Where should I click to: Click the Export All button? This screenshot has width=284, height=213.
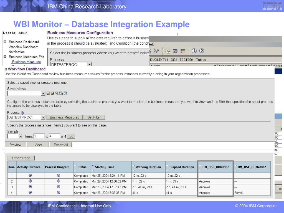(x=61, y=145)
